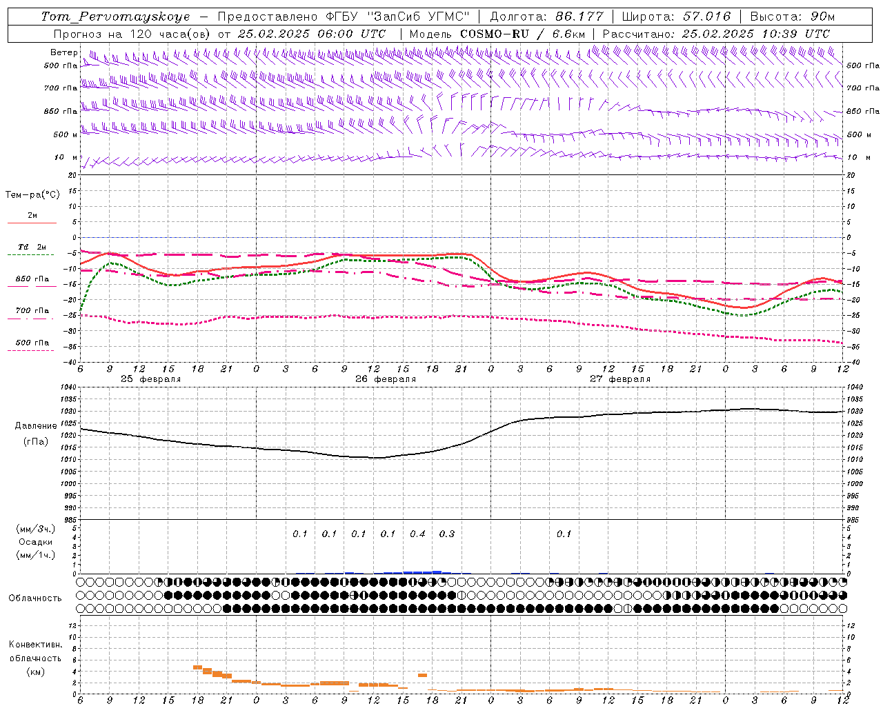Select the provider text ФГБУ "ЗапСиб УГМС"

397,17
